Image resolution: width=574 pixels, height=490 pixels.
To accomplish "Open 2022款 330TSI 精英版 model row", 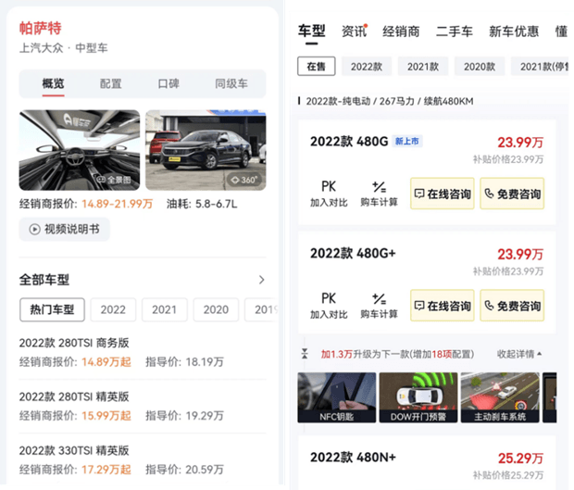I will [x=143, y=460].
